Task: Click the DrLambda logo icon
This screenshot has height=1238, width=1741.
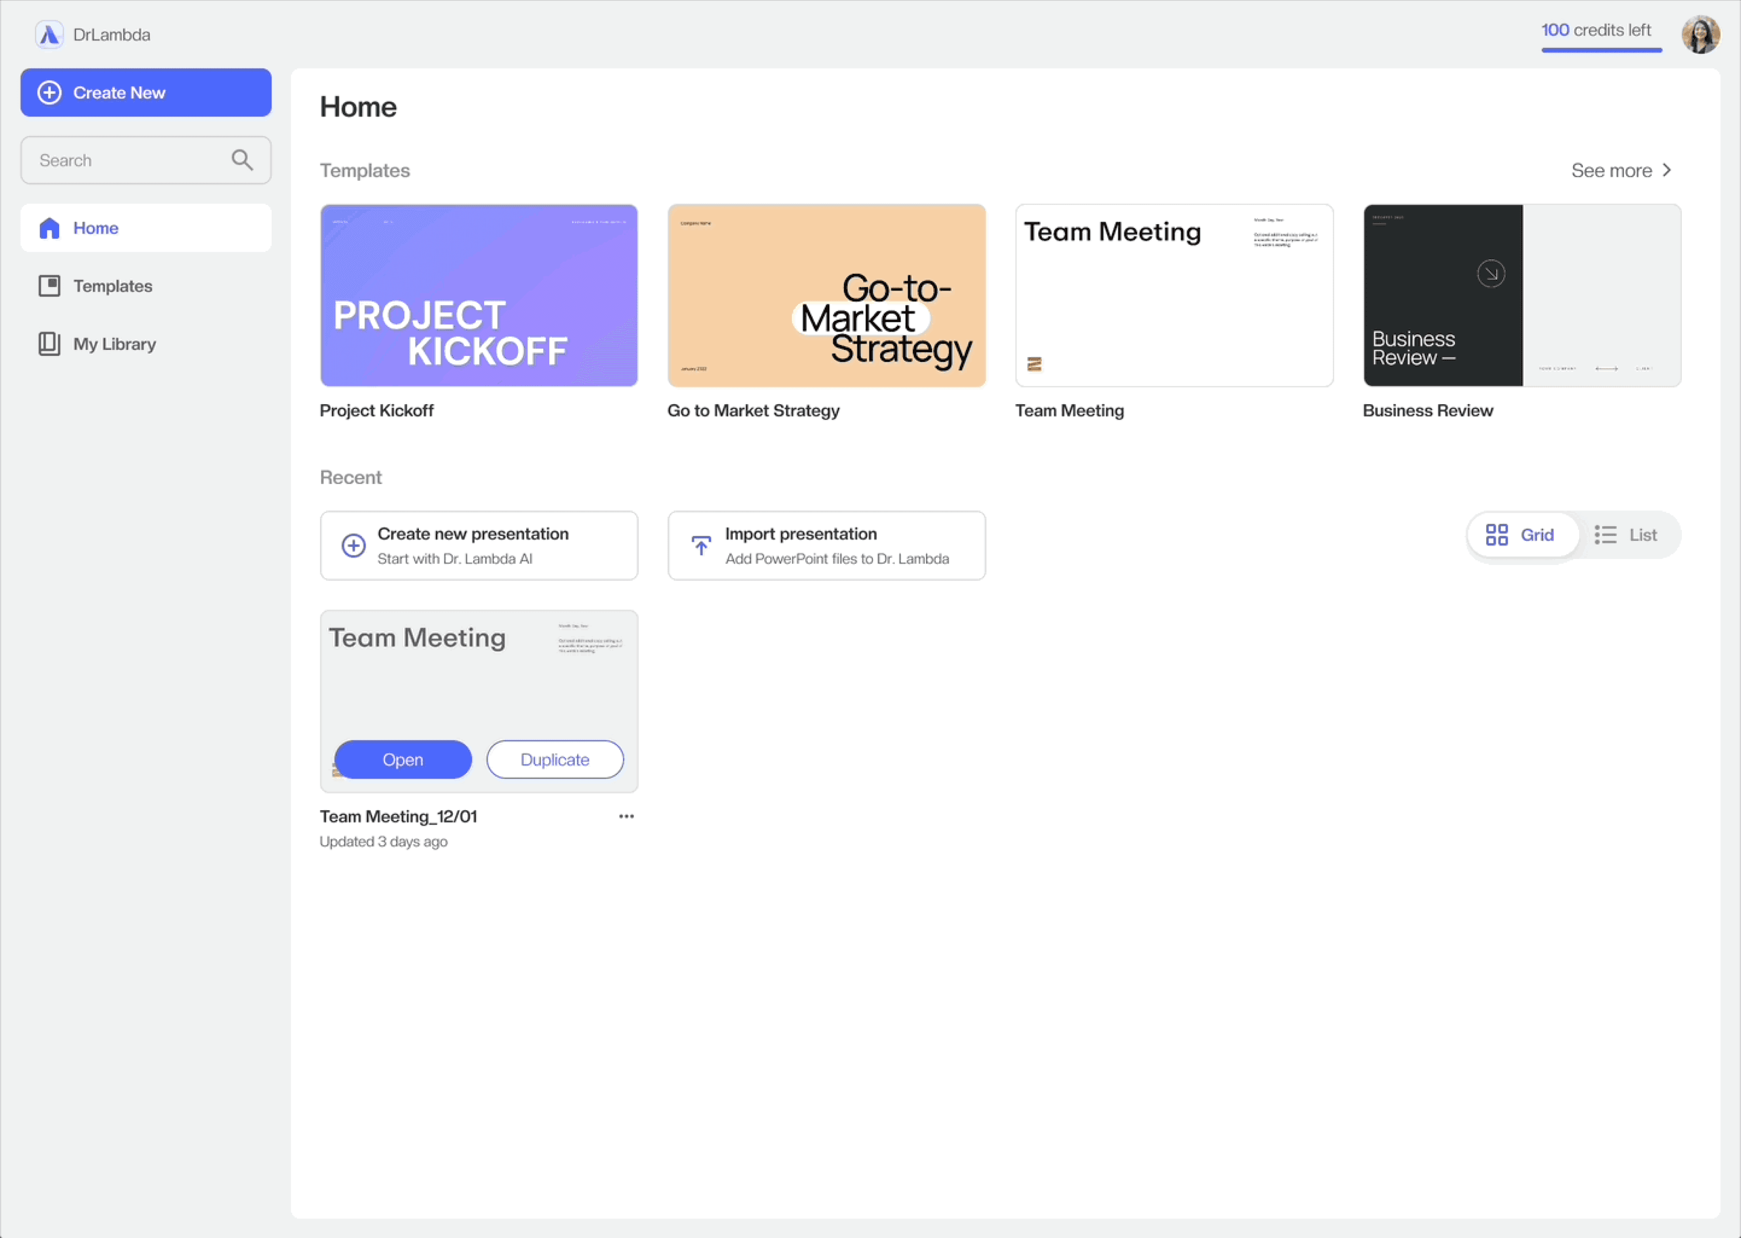Action: coord(50,35)
